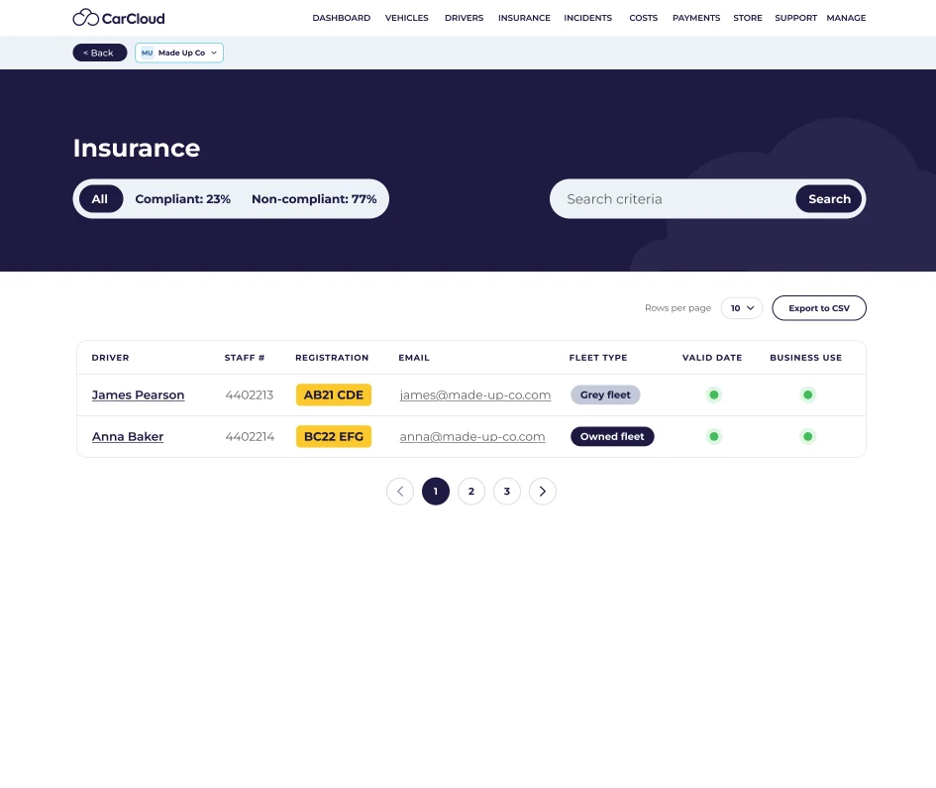Click registration badge BC22 EFG
Screen dimensions: 936x788
(x=334, y=437)
